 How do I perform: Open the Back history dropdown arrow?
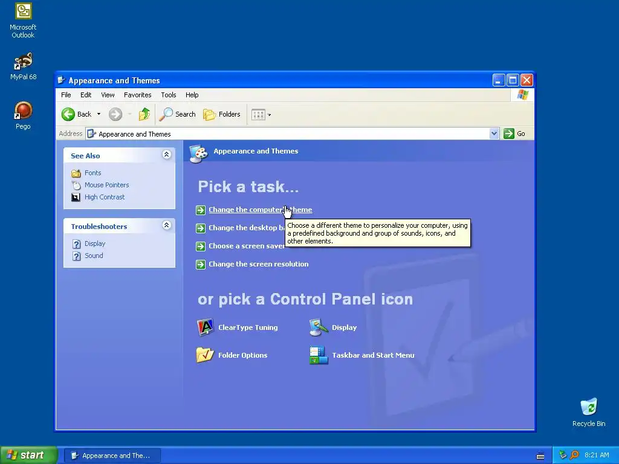point(99,114)
